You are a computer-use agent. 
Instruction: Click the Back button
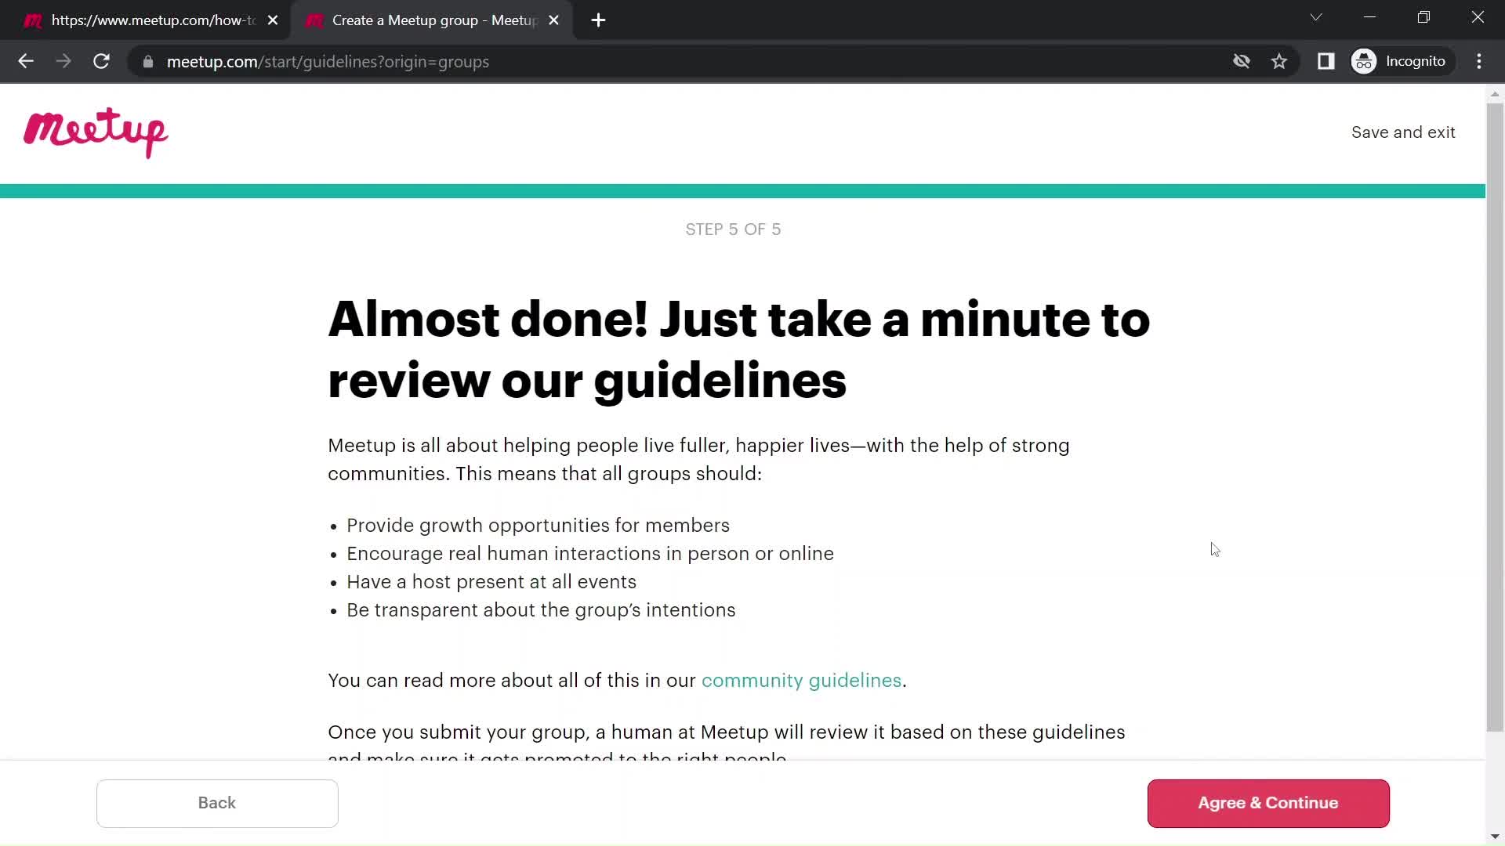[217, 804]
